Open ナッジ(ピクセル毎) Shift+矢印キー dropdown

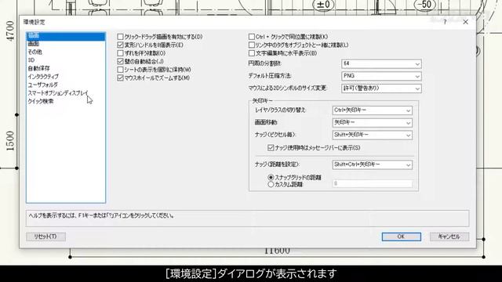click(x=373, y=136)
